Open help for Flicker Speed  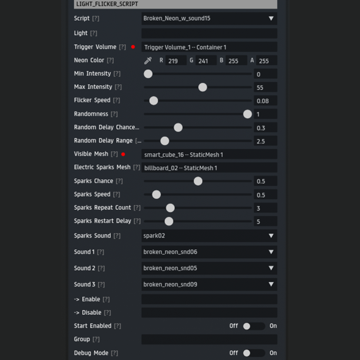116,100
